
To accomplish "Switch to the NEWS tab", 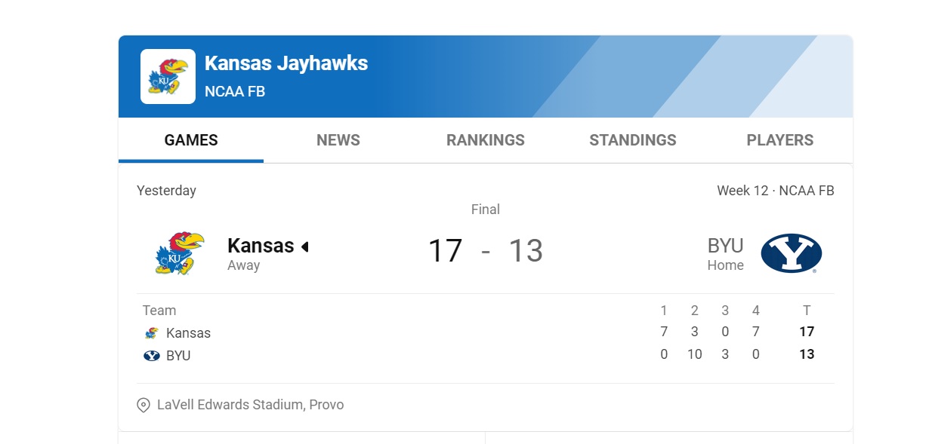I will coord(338,140).
